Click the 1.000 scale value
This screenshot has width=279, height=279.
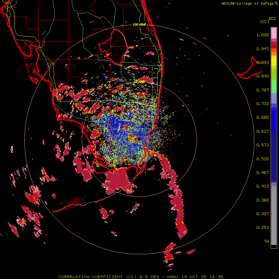[263, 35]
